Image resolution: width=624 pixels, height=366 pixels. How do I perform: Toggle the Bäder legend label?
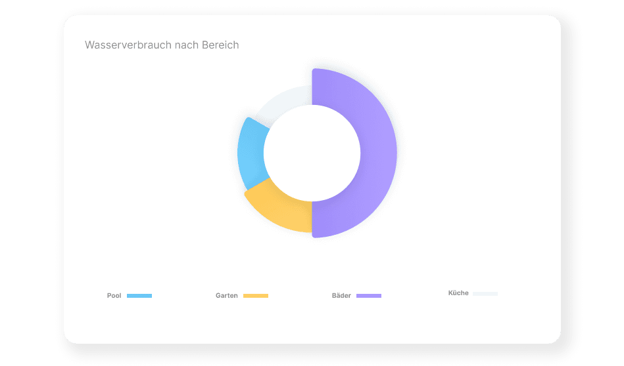tap(341, 296)
